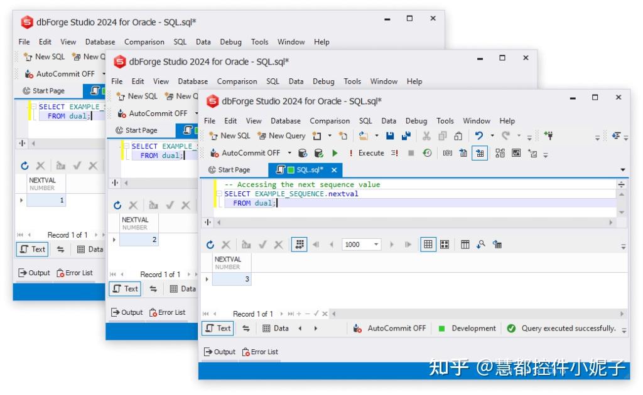Click the Error List tab in the back-most window
643x395 pixels.
click(75, 273)
